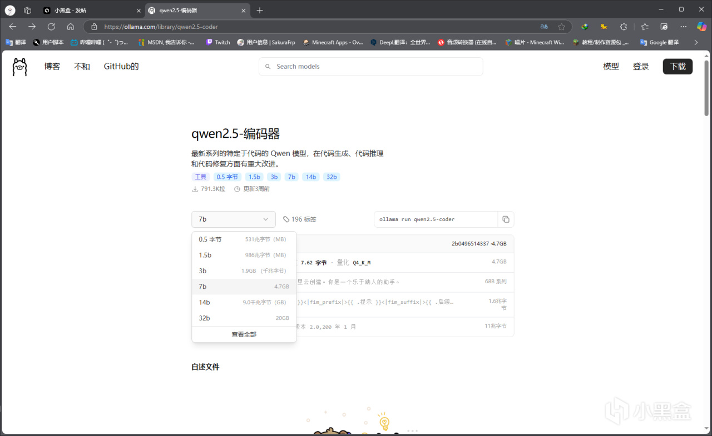712x436 pixels.
Task: Add this page to favorites
Action: click(x=562, y=27)
